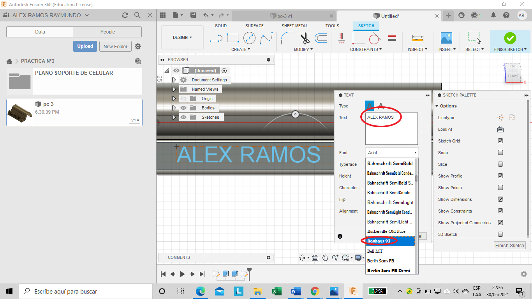
Task: Switch to the pc-3 v1 document tab
Action: click(x=284, y=16)
